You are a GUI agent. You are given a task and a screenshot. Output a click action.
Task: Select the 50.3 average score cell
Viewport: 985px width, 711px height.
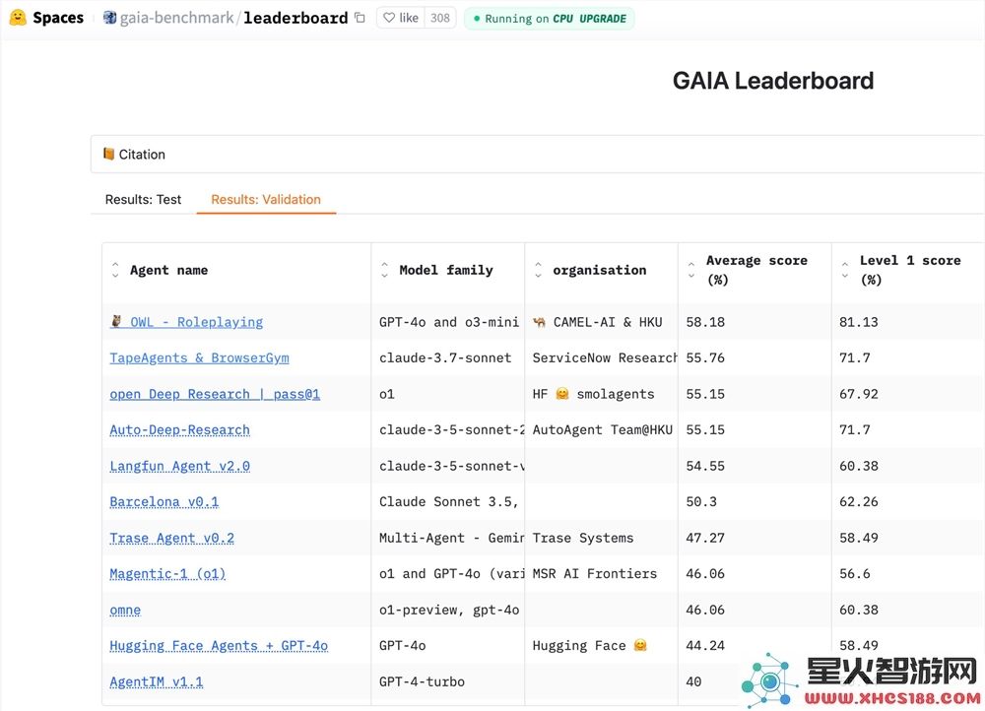(755, 502)
